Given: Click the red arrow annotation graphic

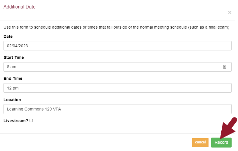Looking at the screenshot, I should point(229,127).
